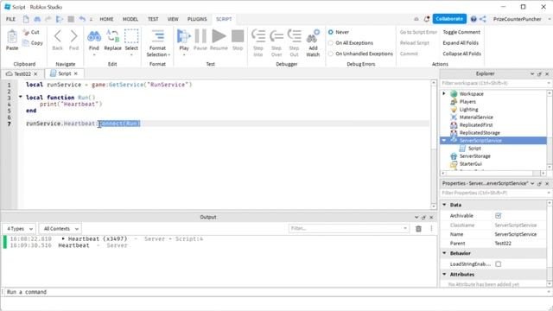Image resolution: width=553 pixels, height=311 pixels.
Task: Navigate Back with the arrow icon
Action: [58, 36]
